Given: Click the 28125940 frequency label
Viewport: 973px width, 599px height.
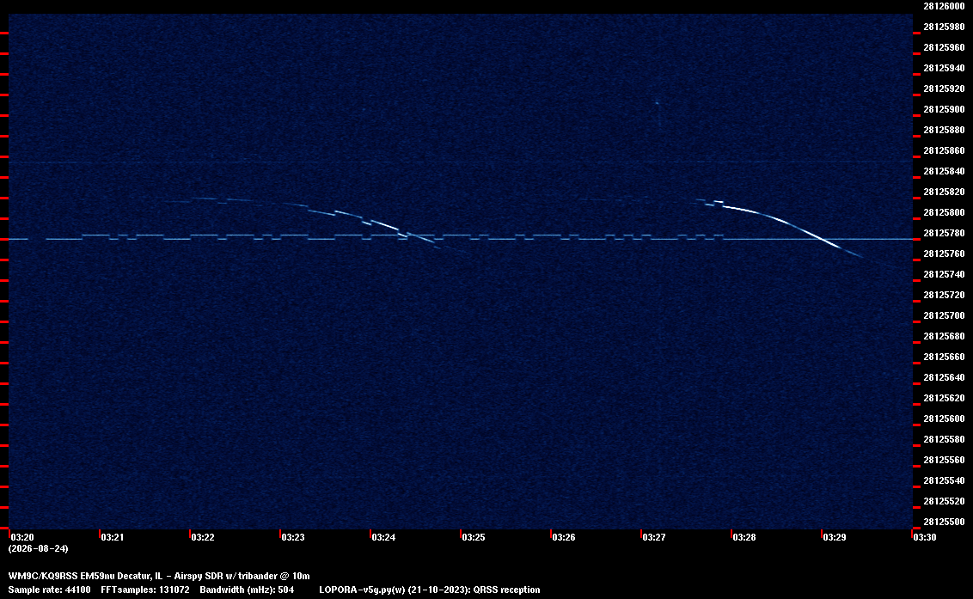Looking at the screenshot, I should [x=944, y=68].
